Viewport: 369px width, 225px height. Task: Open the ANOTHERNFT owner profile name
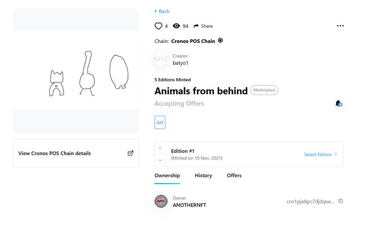[189, 205]
